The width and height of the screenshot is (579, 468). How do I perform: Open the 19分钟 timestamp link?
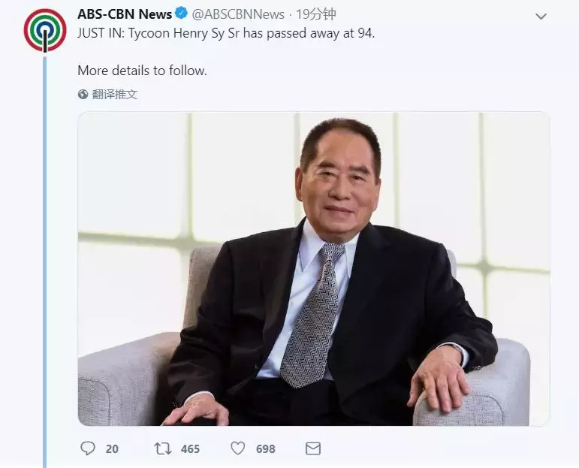316,14
